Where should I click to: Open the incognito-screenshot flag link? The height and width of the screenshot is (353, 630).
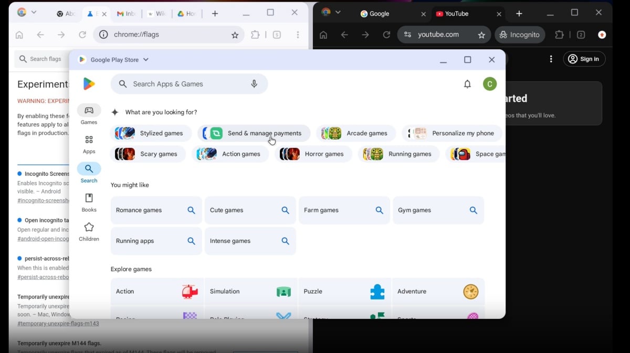(x=42, y=200)
